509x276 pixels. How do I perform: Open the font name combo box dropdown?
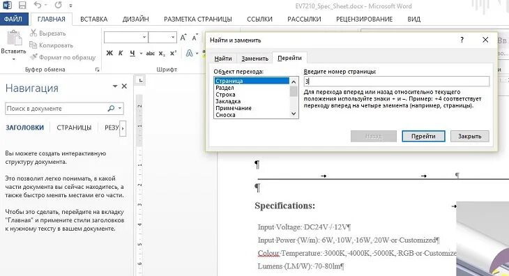[144, 38]
